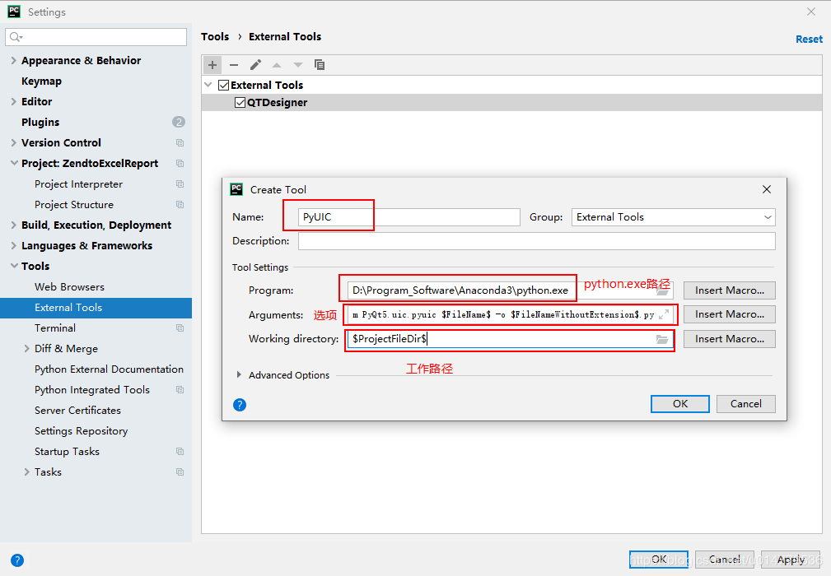This screenshot has height=576, width=831.
Task: Expand Diff & Merge subsection
Action: [26, 348]
